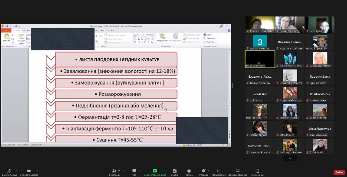Select Пушенко Дар'я participant tile
347x177 pixels.
point(320,77)
